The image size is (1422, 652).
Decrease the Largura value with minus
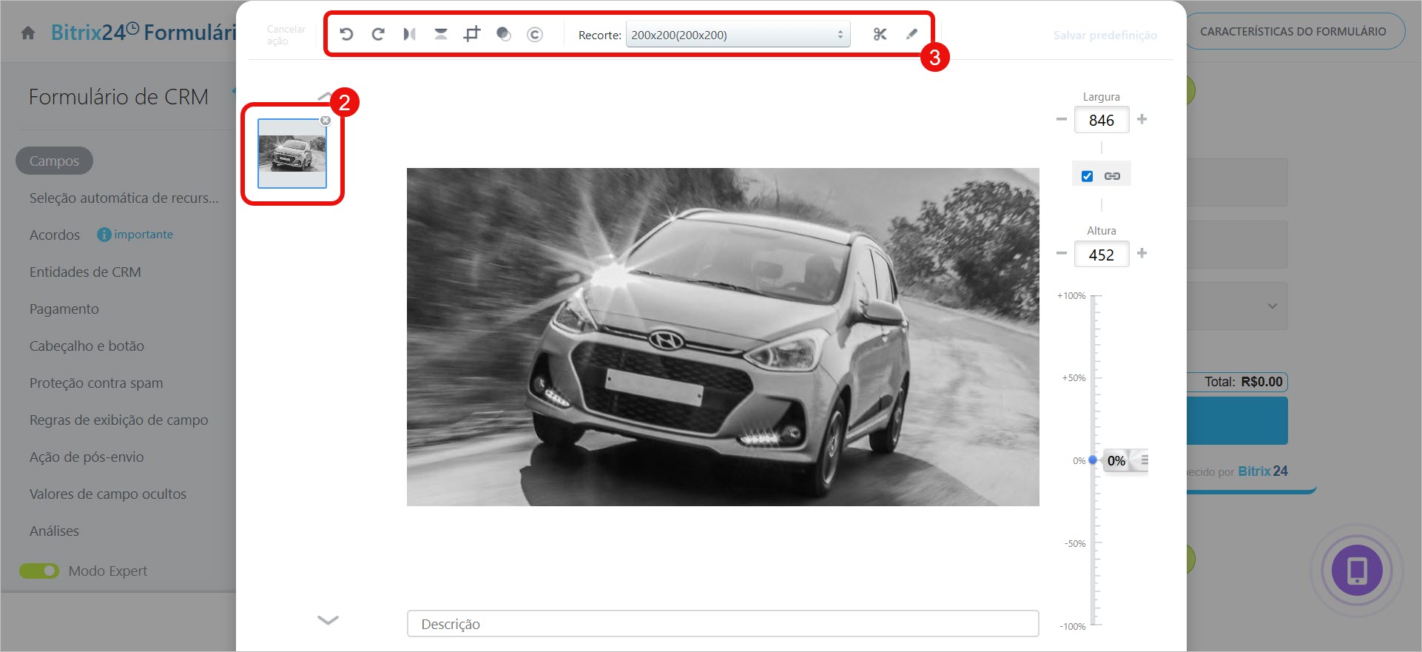(x=1062, y=119)
